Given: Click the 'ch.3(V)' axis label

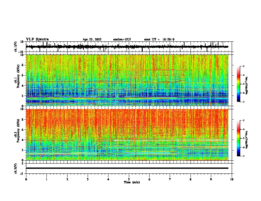Looking at the screenshot, I should (x=16, y=169).
